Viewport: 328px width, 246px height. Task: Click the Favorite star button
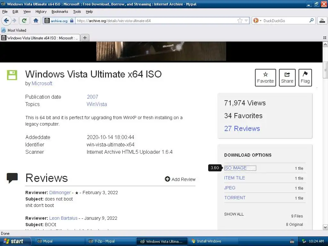tap(265, 78)
